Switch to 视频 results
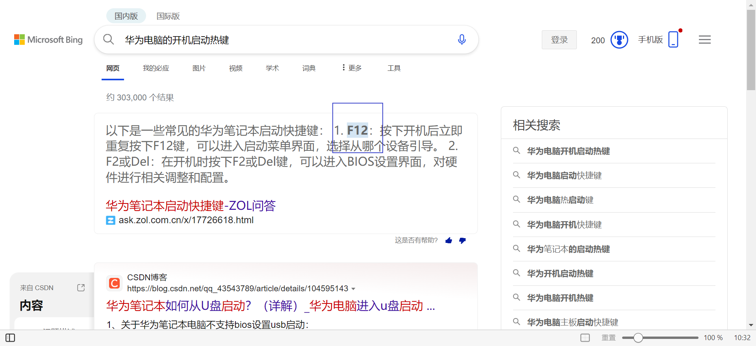The image size is (756, 346). 235,68
